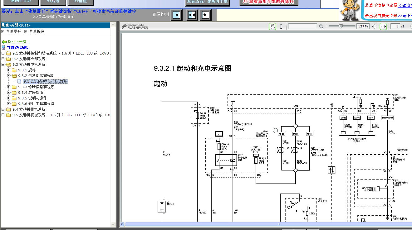Image resolution: width=412 pixels, height=230 pixels.
Task: Expand the 9.4 发动机排气系统 folder
Action: (3, 109)
